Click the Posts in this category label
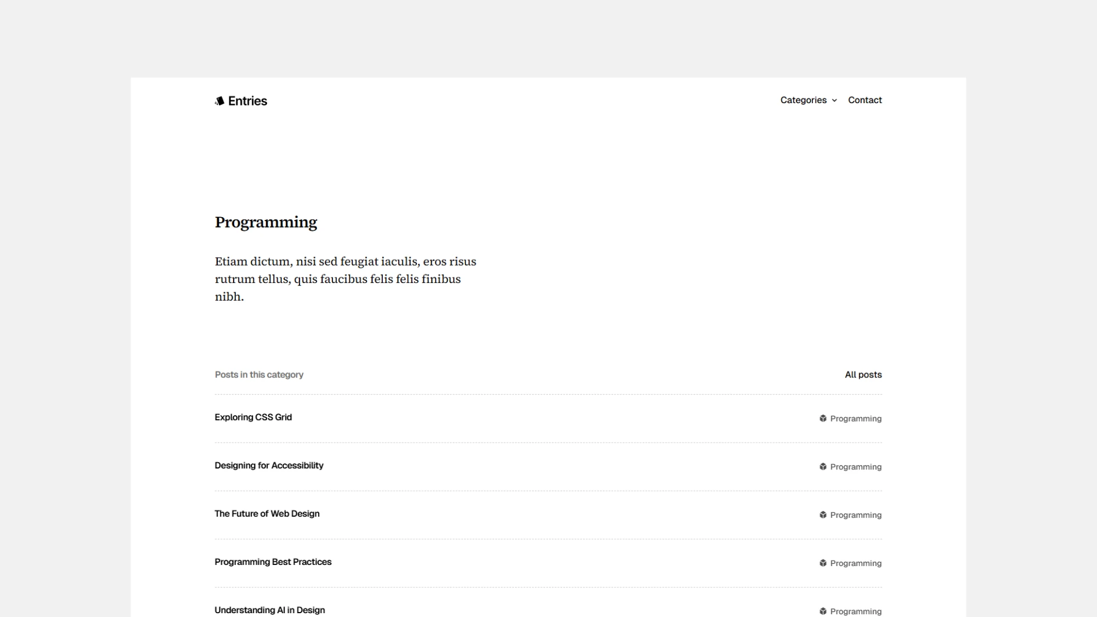The height and width of the screenshot is (617, 1097). point(259,375)
